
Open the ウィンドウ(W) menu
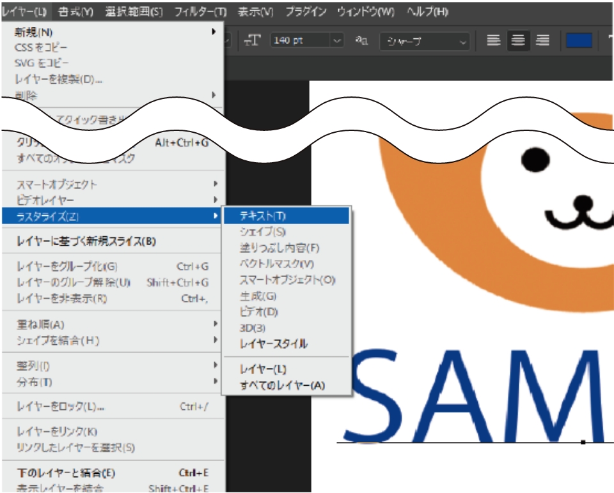pos(366,11)
